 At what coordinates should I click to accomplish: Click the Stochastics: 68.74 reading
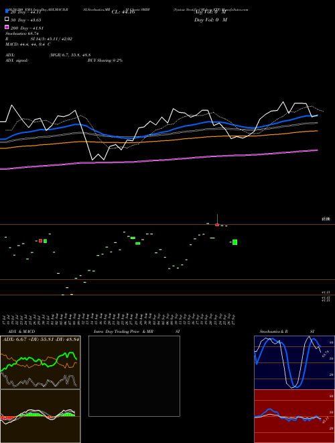click(22, 34)
